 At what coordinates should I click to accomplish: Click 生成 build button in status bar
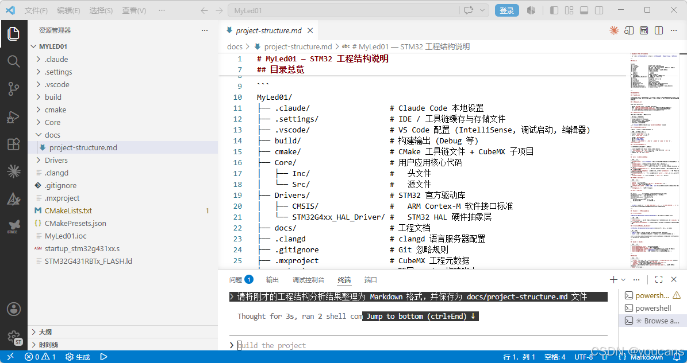tap(78, 357)
